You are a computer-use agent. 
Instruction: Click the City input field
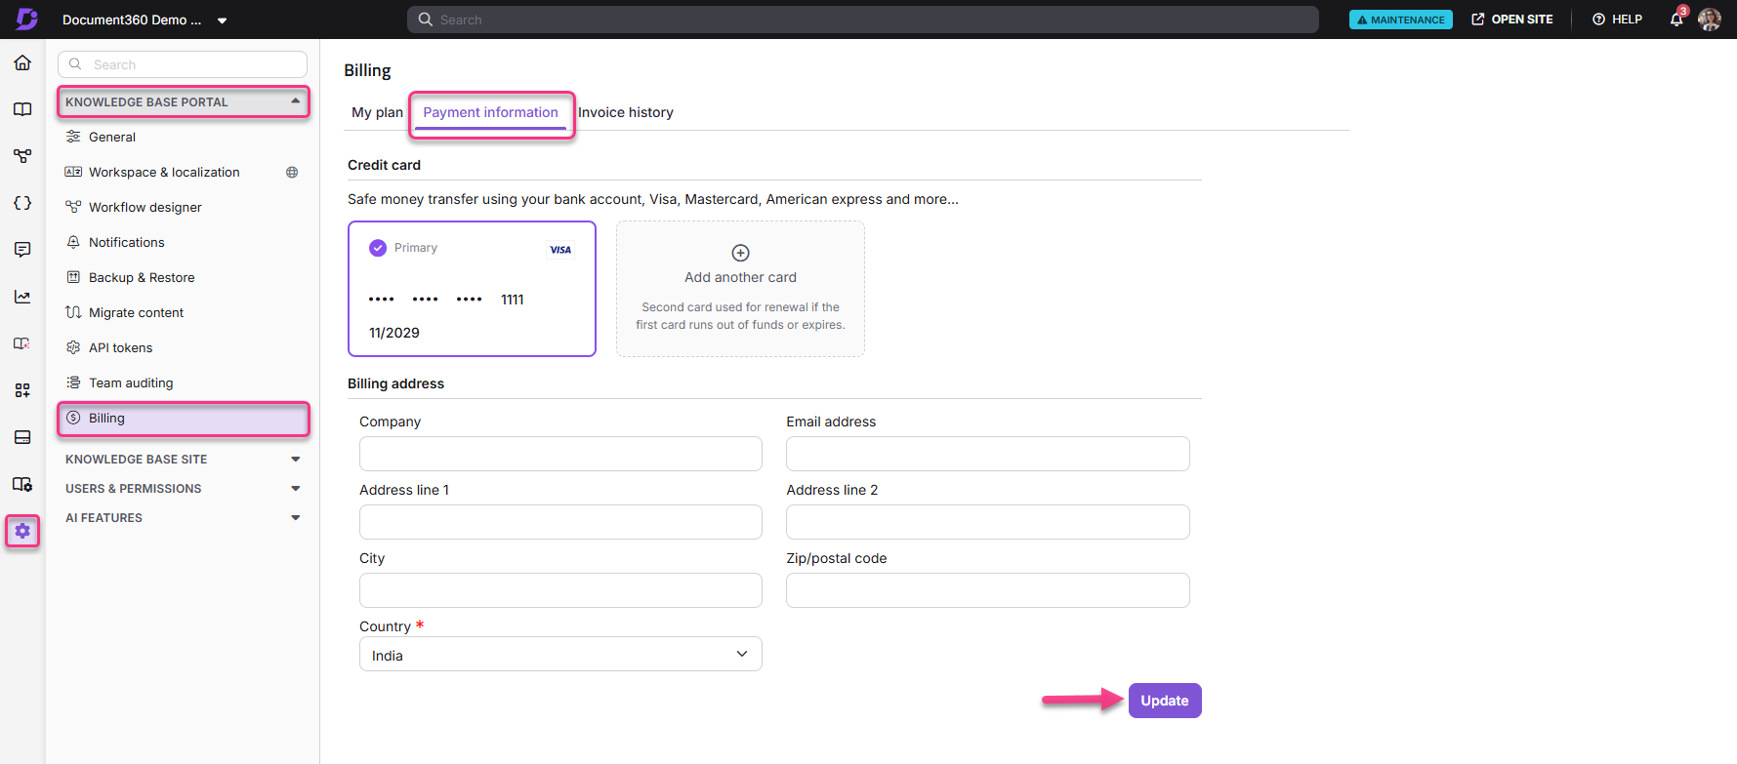tap(560, 590)
